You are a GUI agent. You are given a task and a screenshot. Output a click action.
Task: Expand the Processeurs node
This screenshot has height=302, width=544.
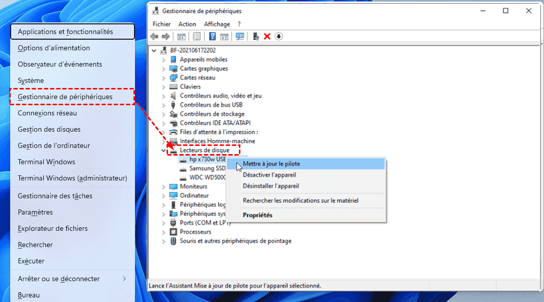[x=164, y=232]
